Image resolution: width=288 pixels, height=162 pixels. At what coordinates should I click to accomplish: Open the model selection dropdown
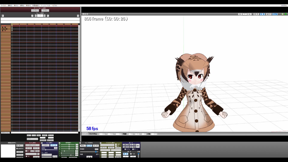tap(32, 145)
